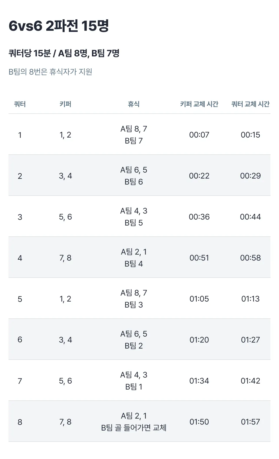
Task: Click quarter swap time 01:57
Action: point(250,422)
